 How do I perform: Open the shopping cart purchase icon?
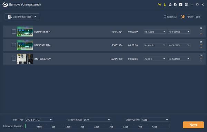point(159,4)
